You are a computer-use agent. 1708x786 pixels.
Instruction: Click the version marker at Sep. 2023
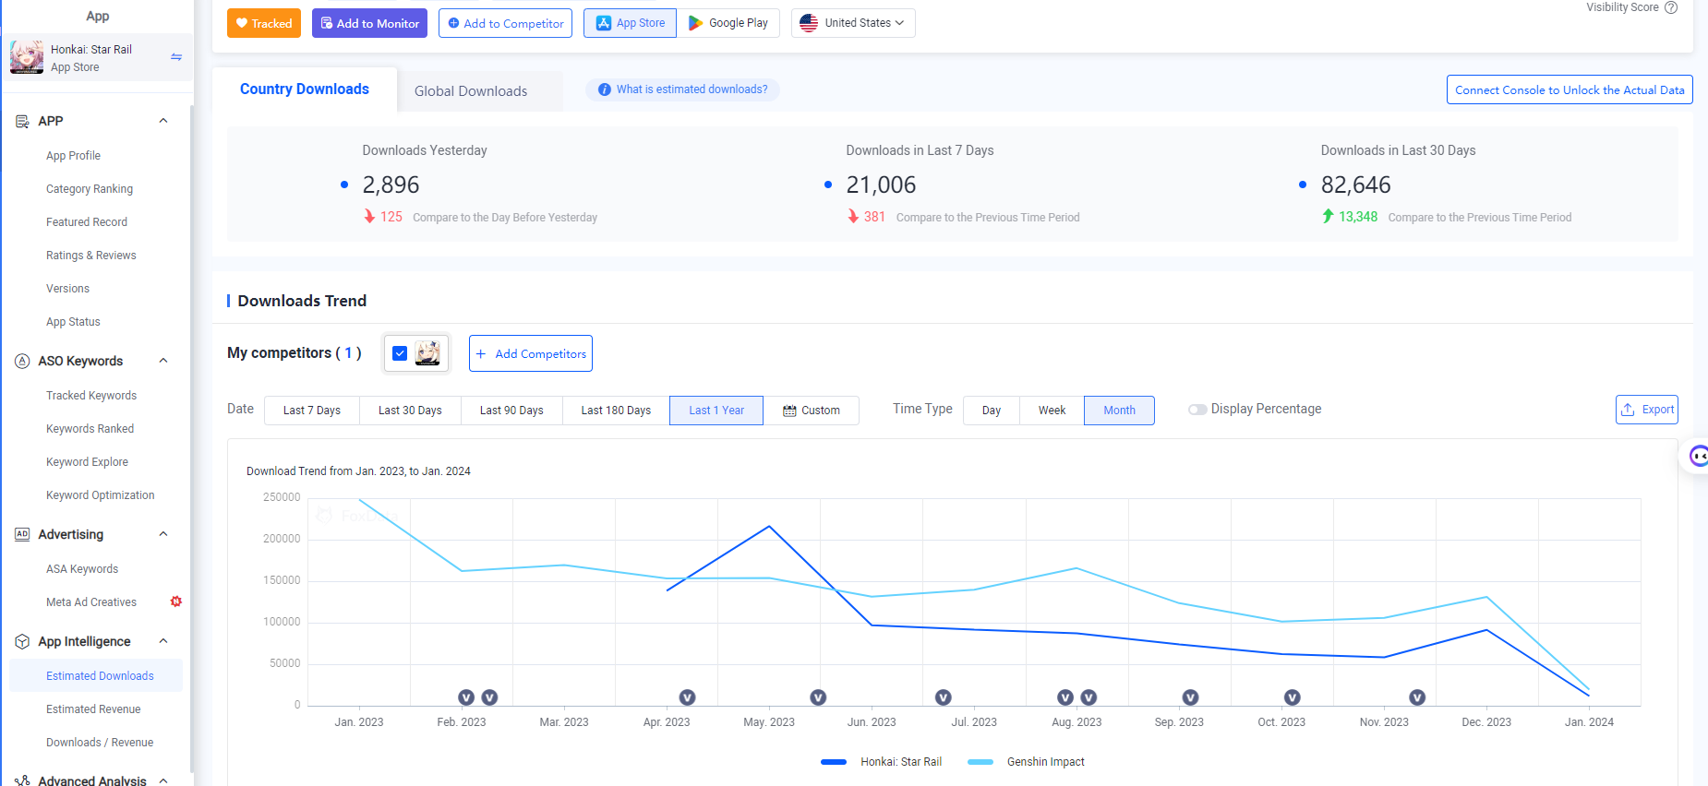tap(1190, 697)
